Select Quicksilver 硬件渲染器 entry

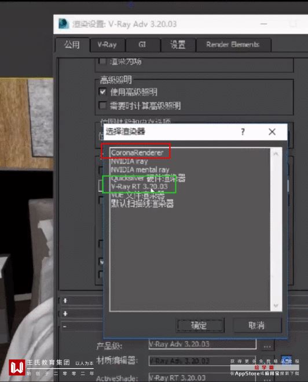click(x=148, y=179)
